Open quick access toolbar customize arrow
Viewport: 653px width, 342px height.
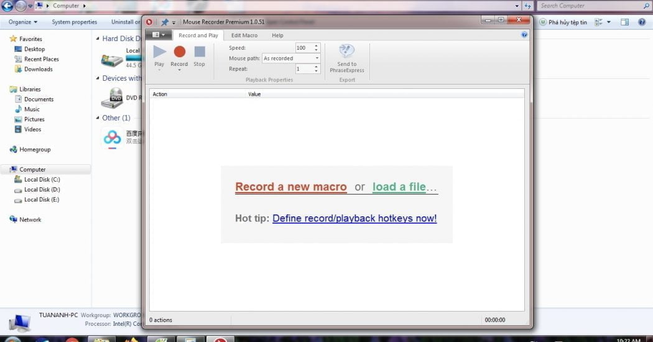pos(174,22)
